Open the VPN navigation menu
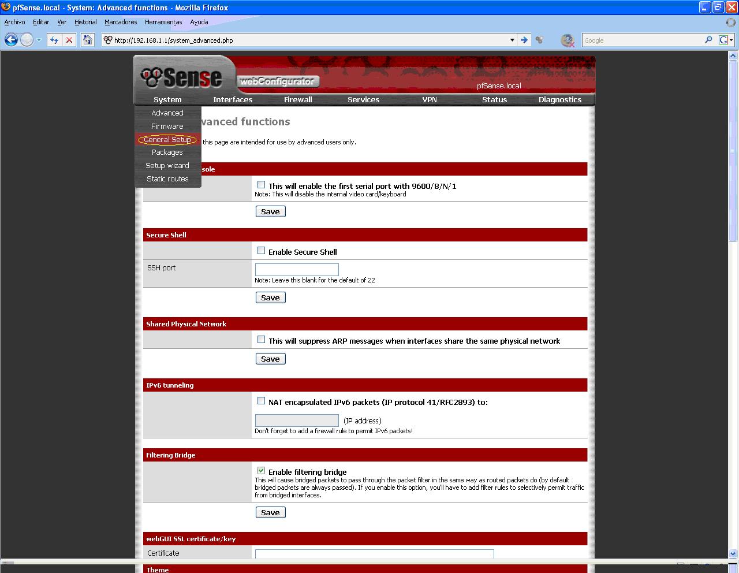This screenshot has height=573, width=739. [x=430, y=99]
